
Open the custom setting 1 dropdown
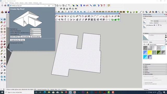tap(15, 37)
